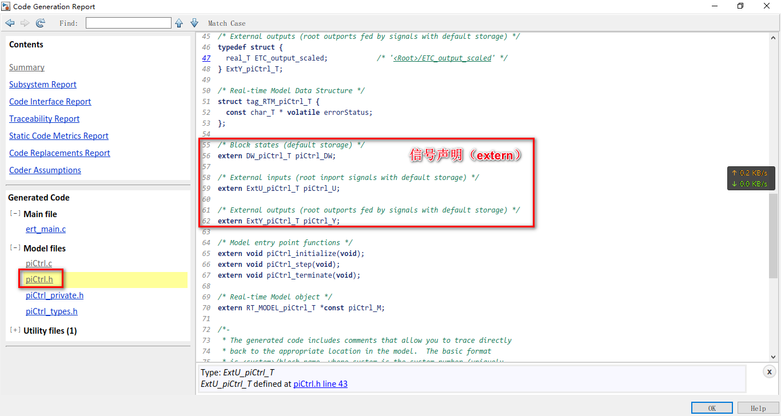Click the down arrow to find next match
The height and width of the screenshot is (416, 781).
194,22
